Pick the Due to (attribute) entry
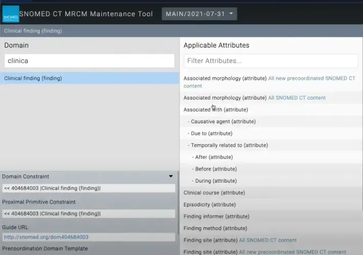The height and width of the screenshot is (255, 363). tap(212, 133)
